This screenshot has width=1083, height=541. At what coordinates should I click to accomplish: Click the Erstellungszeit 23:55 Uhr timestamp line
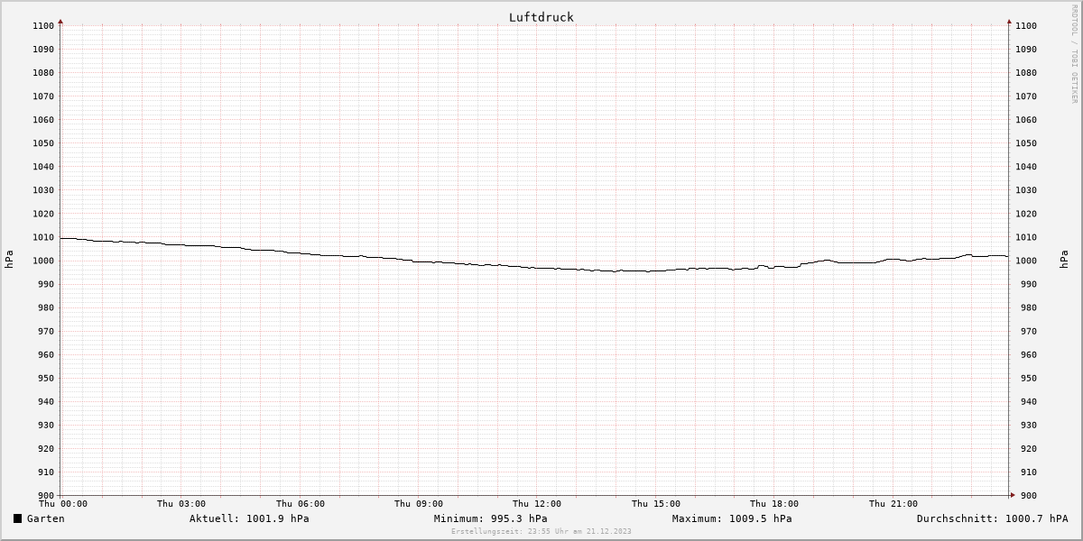[541, 531]
